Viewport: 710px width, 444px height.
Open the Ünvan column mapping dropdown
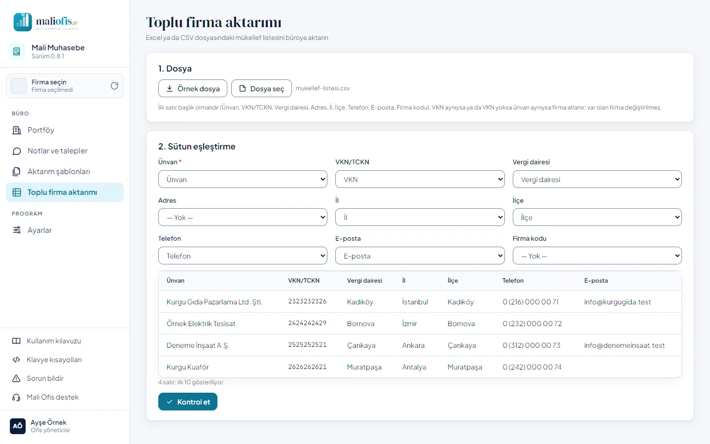tap(243, 179)
